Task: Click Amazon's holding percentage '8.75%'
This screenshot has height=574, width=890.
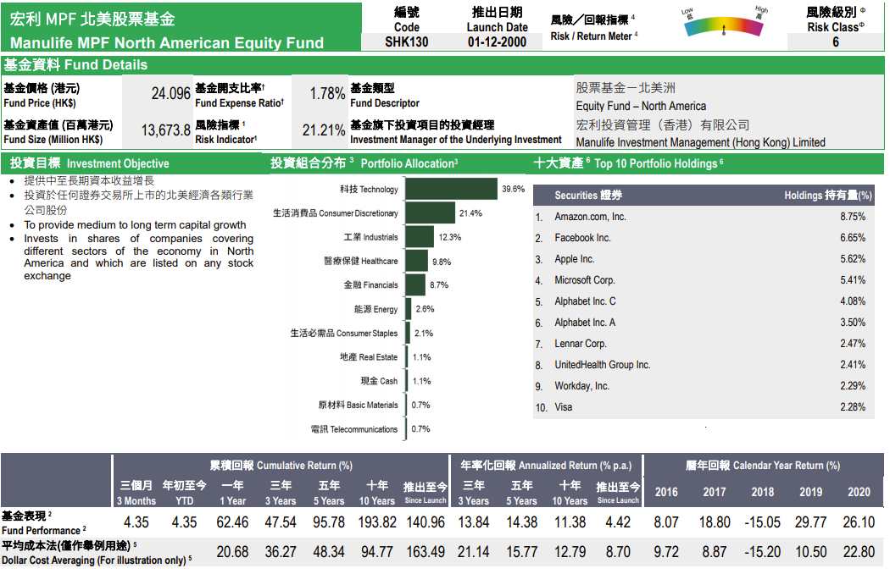Action: coord(853,217)
